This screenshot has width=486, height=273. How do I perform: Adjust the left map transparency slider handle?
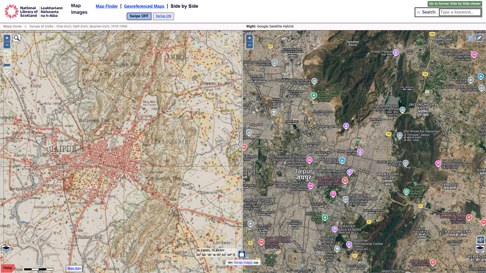pos(7,65)
